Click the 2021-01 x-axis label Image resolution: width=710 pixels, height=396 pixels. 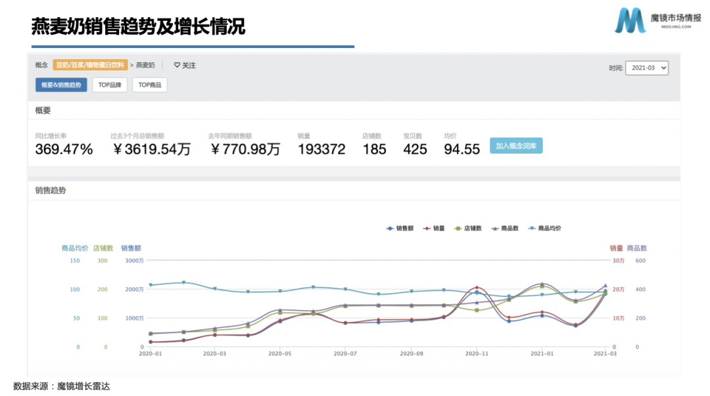(542, 353)
